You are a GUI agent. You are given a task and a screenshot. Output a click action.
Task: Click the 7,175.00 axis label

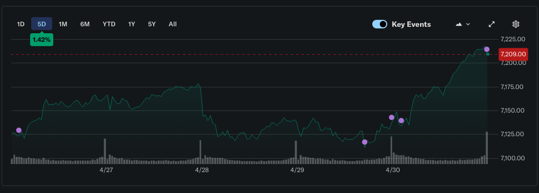pyautogui.click(x=512, y=87)
